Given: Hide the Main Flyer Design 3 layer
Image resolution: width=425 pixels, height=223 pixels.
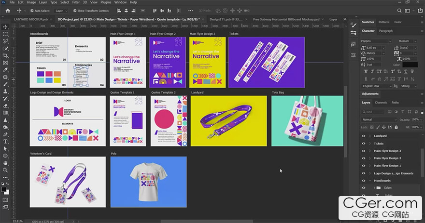Looking at the screenshot, I should 364,151.
